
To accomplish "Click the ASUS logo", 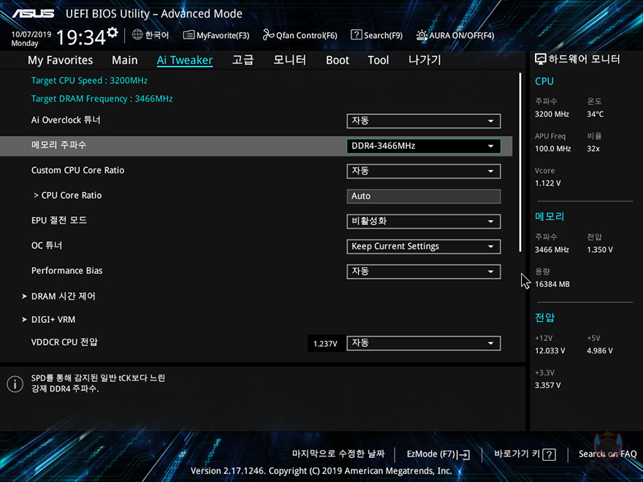I will click(x=33, y=14).
